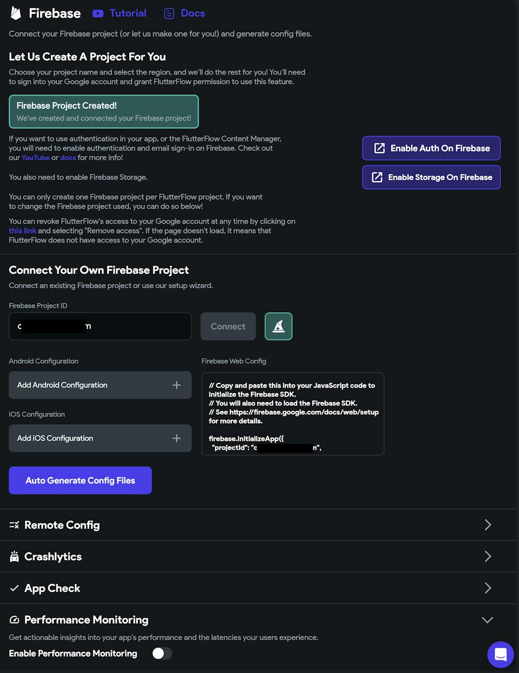Image resolution: width=519 pixels, height=673 pixels.
Task: Click the Firebase Project ID input field
Action: click(100, 327)
